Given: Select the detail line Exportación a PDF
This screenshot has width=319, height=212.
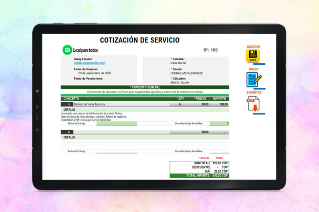Looking at the screenshot, I should point(86,120).
